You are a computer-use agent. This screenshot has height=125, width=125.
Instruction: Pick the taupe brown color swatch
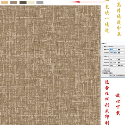(14, 2)
